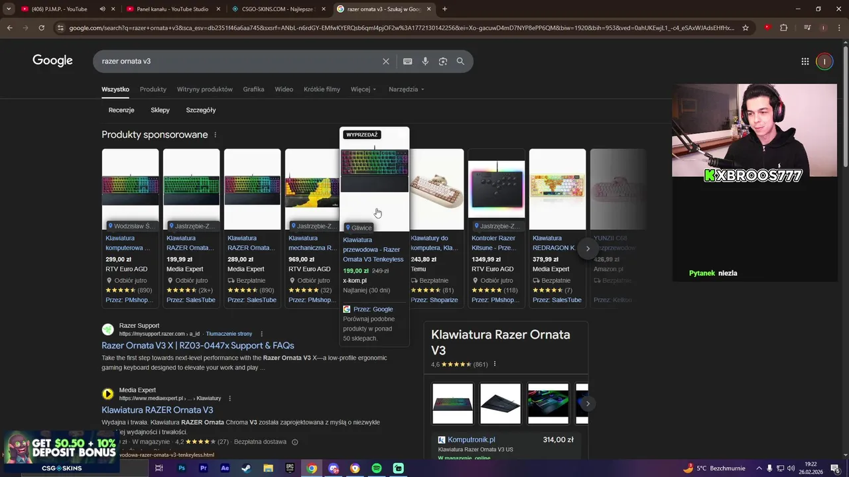849x477 pixels.
Task: Click the Chrome address bar URL
Action: click(401, 28)
